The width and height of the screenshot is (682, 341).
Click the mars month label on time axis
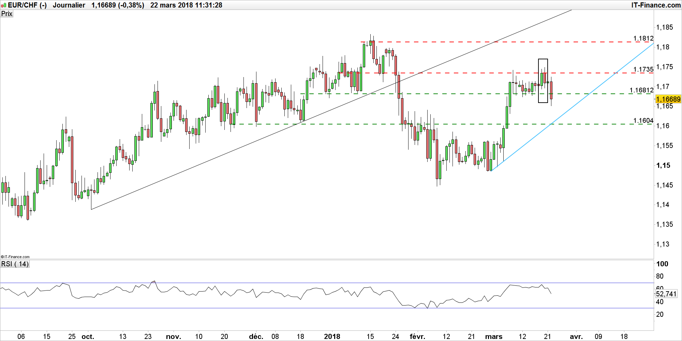coord(494,337)
